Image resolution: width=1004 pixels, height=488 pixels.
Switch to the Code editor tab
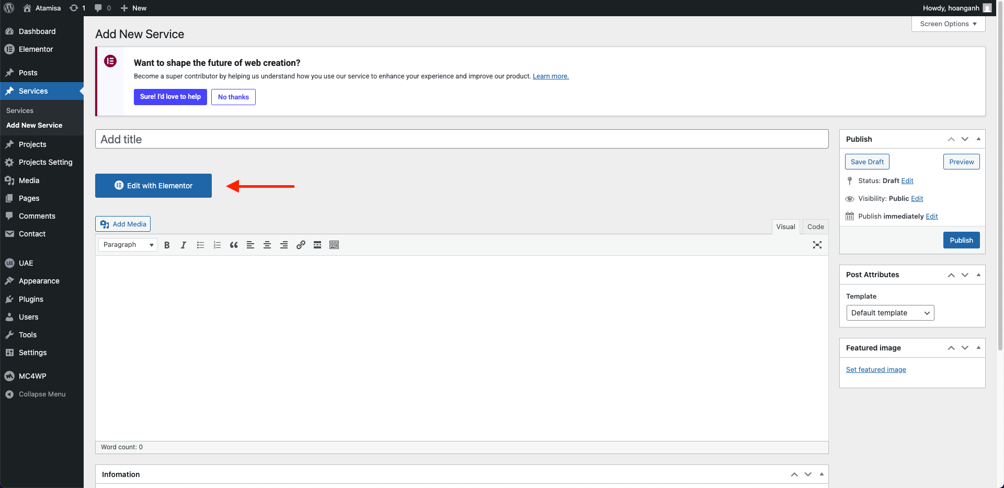(815, 226)
